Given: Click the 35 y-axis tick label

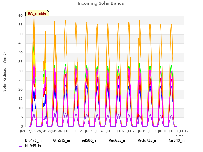Looking at the screenshot, I should click(x=20, y=62).
